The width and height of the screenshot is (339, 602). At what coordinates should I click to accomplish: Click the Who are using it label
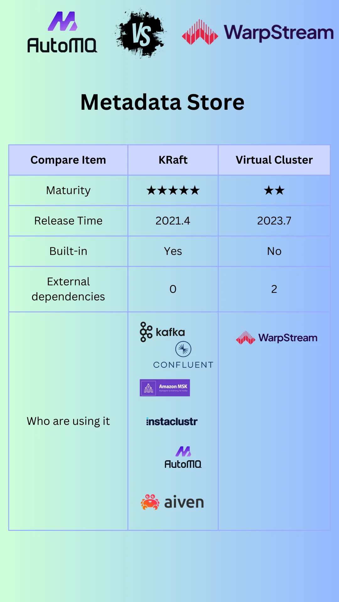coord(68,421)
